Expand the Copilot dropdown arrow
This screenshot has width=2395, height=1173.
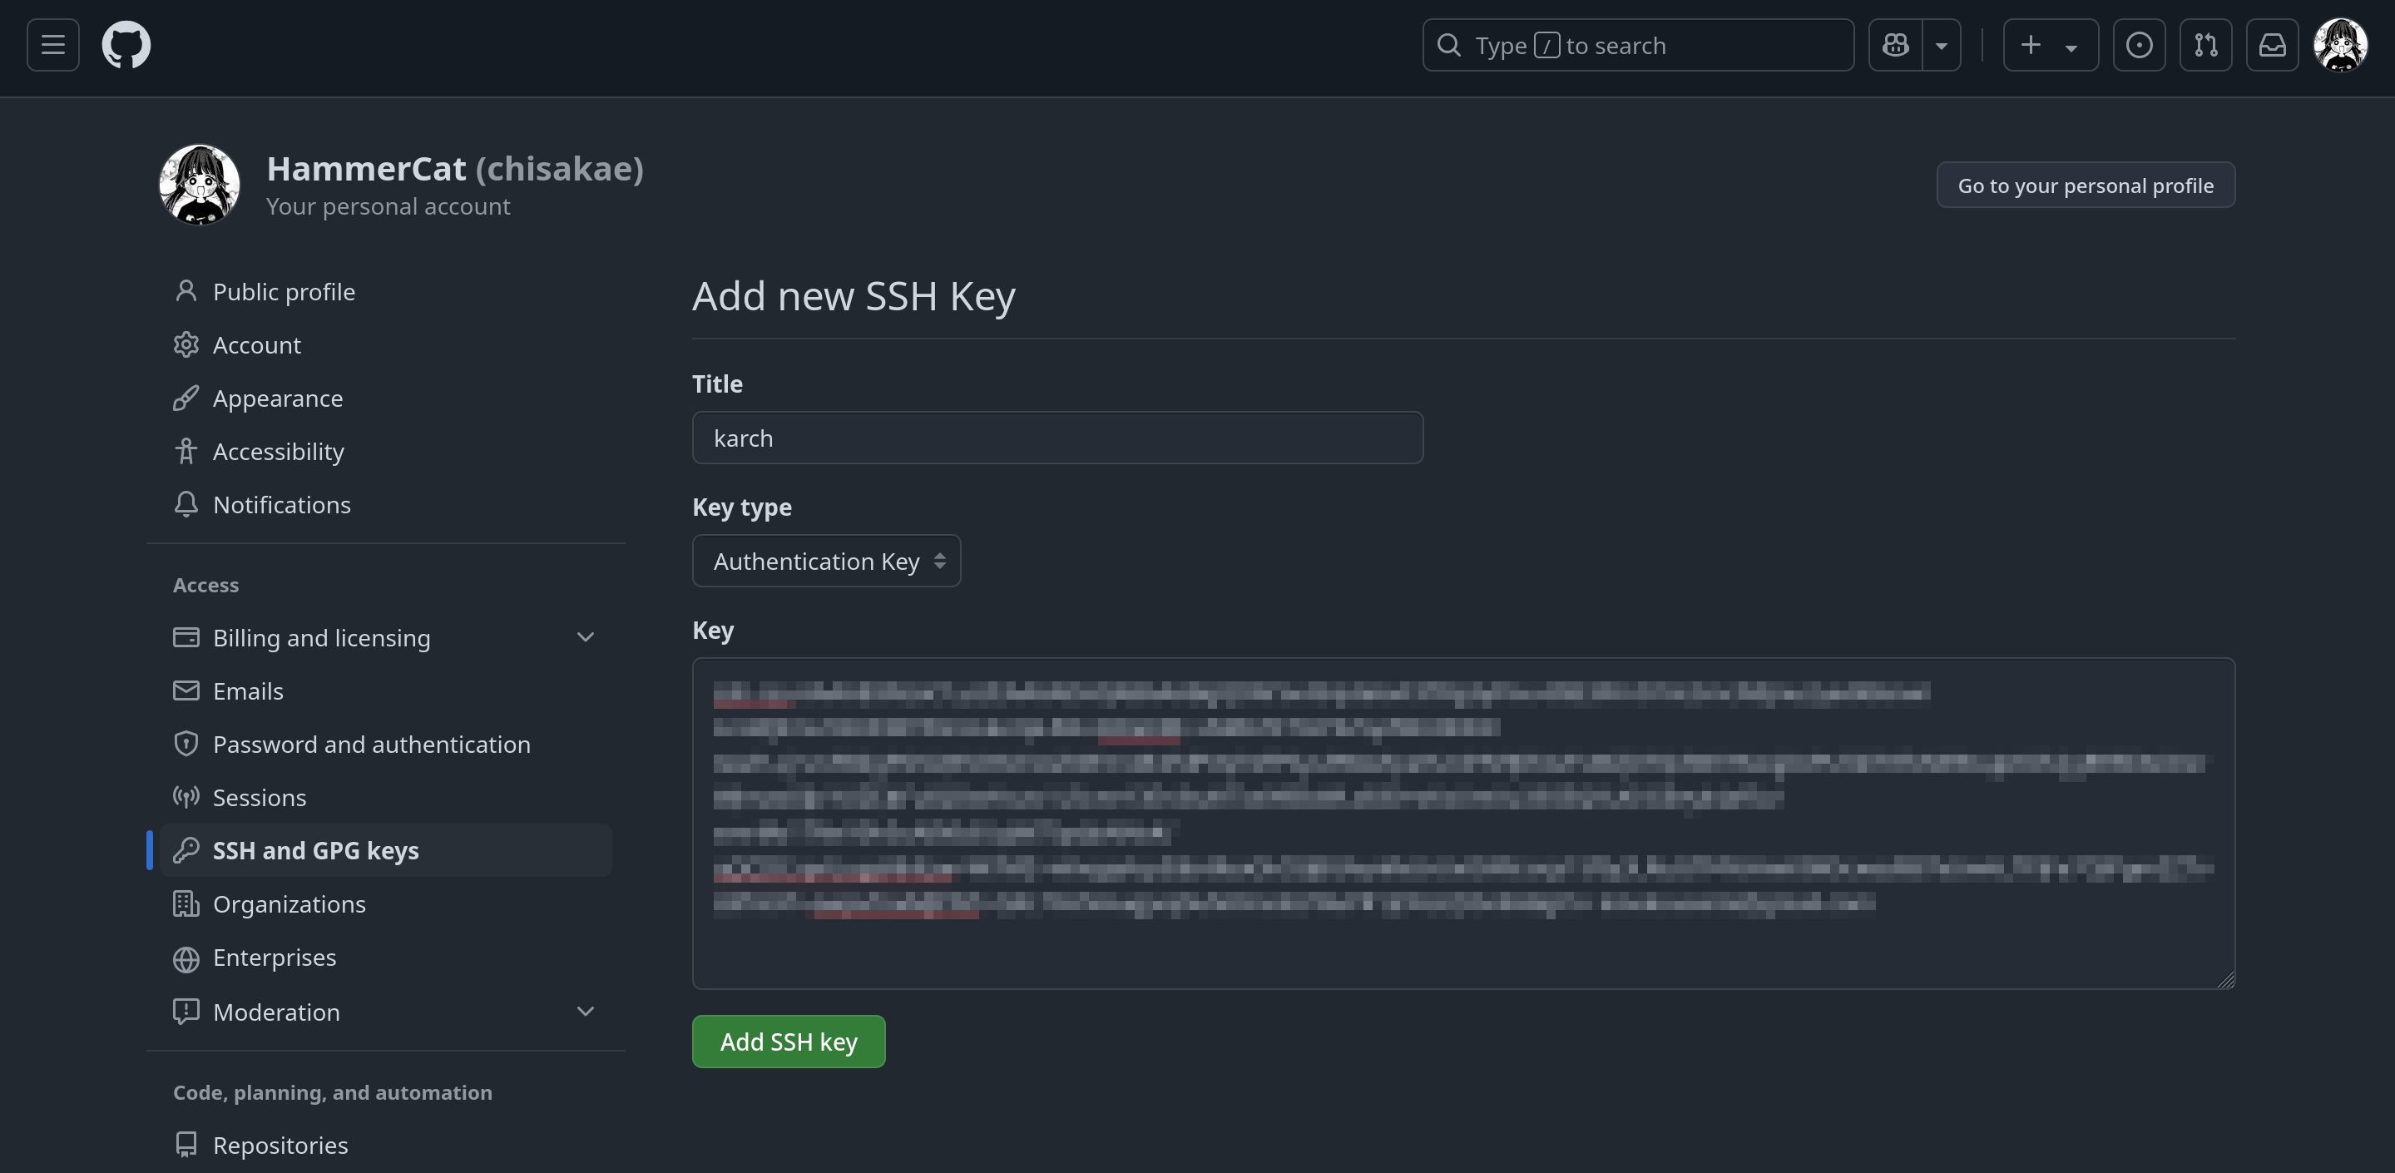pyautogui.click(x=1942, y=45)
